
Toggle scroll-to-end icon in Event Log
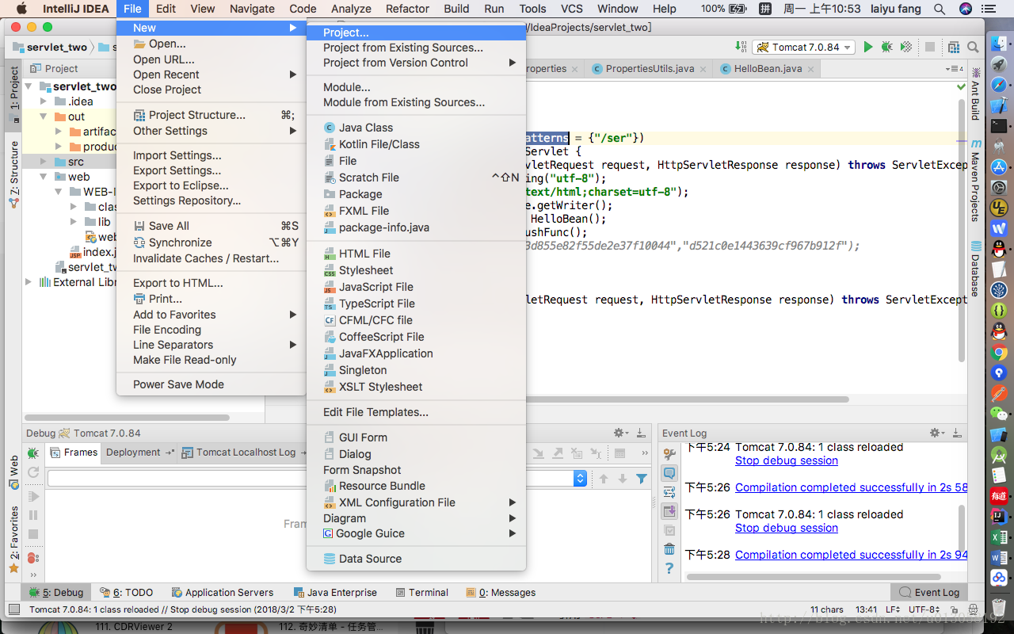pyautogui.click(x=669, y=511)
